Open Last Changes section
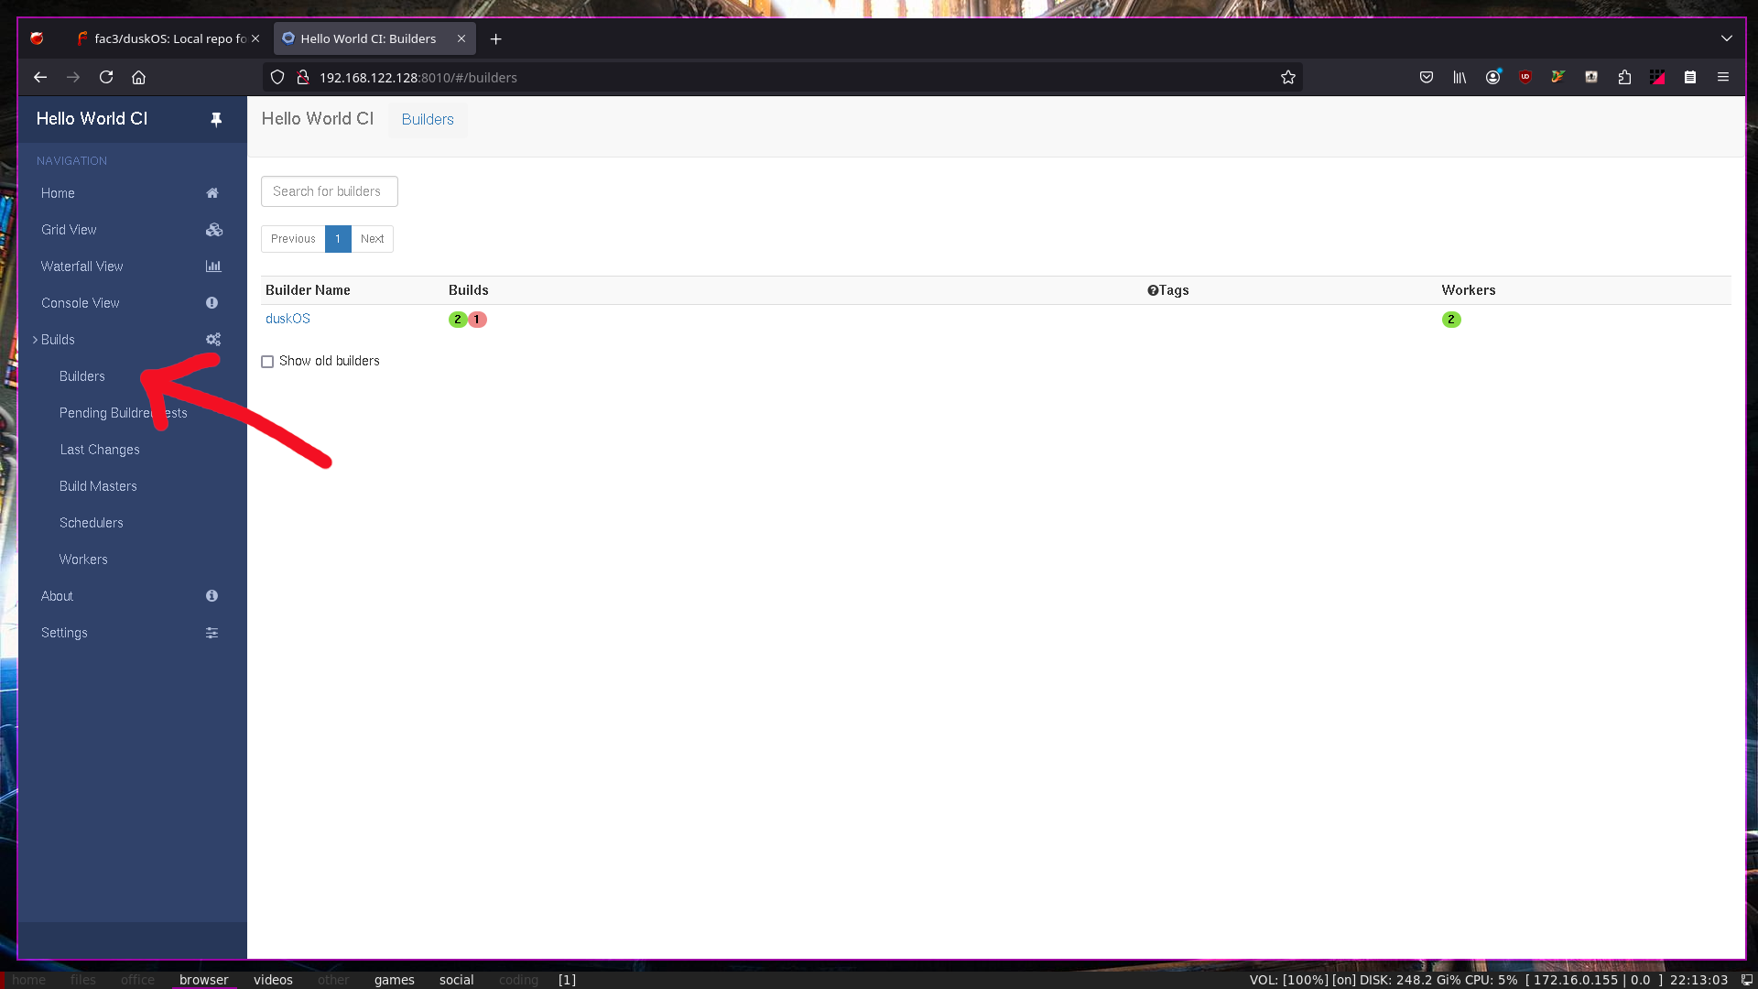The height and width of the screenshot is (989, 1758). pos(99,448)
